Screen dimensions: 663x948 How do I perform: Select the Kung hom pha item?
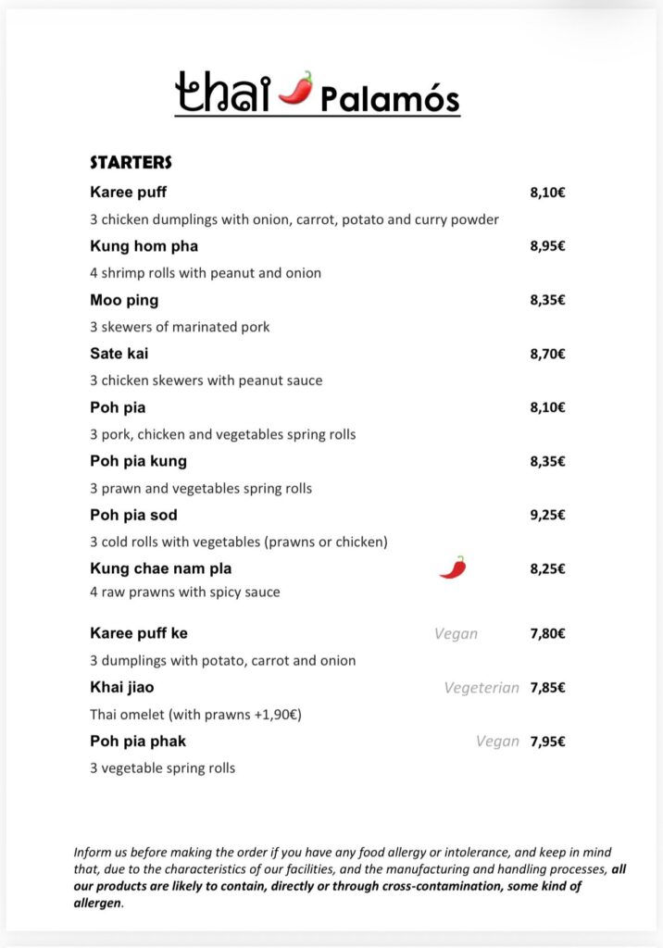pos(144,246)
